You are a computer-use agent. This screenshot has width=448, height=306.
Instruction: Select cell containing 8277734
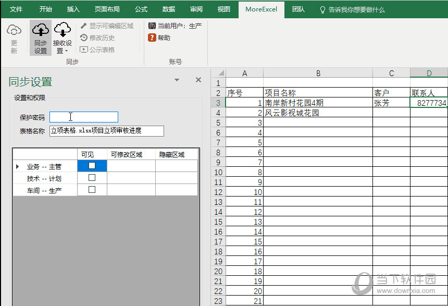(429, 103)
